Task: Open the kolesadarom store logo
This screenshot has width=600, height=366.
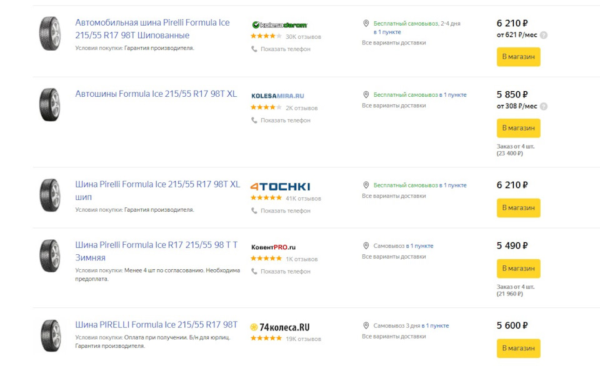Action: pyautogui.click(x=279, y=25)
